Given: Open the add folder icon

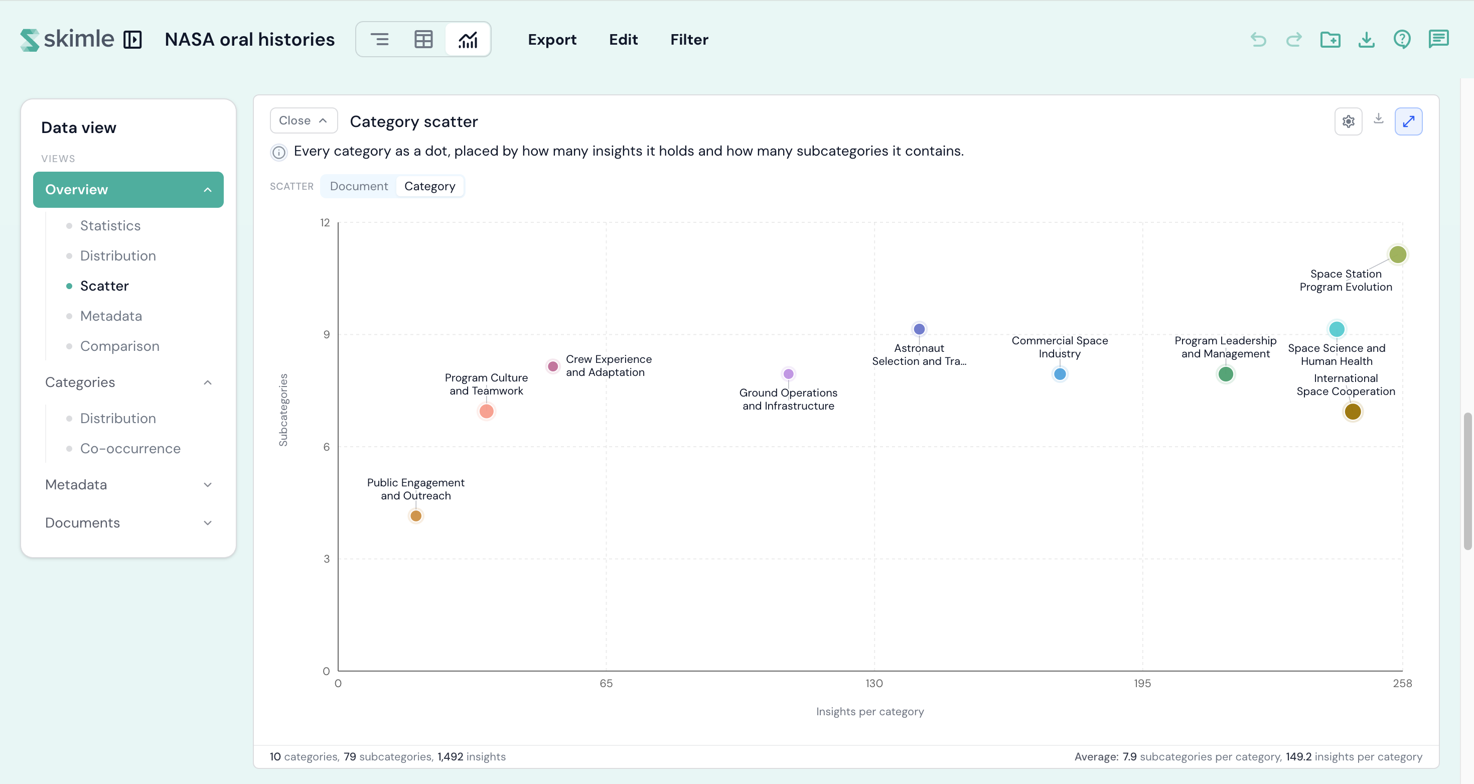Looking at the screenshot, I should [1330, 40].
